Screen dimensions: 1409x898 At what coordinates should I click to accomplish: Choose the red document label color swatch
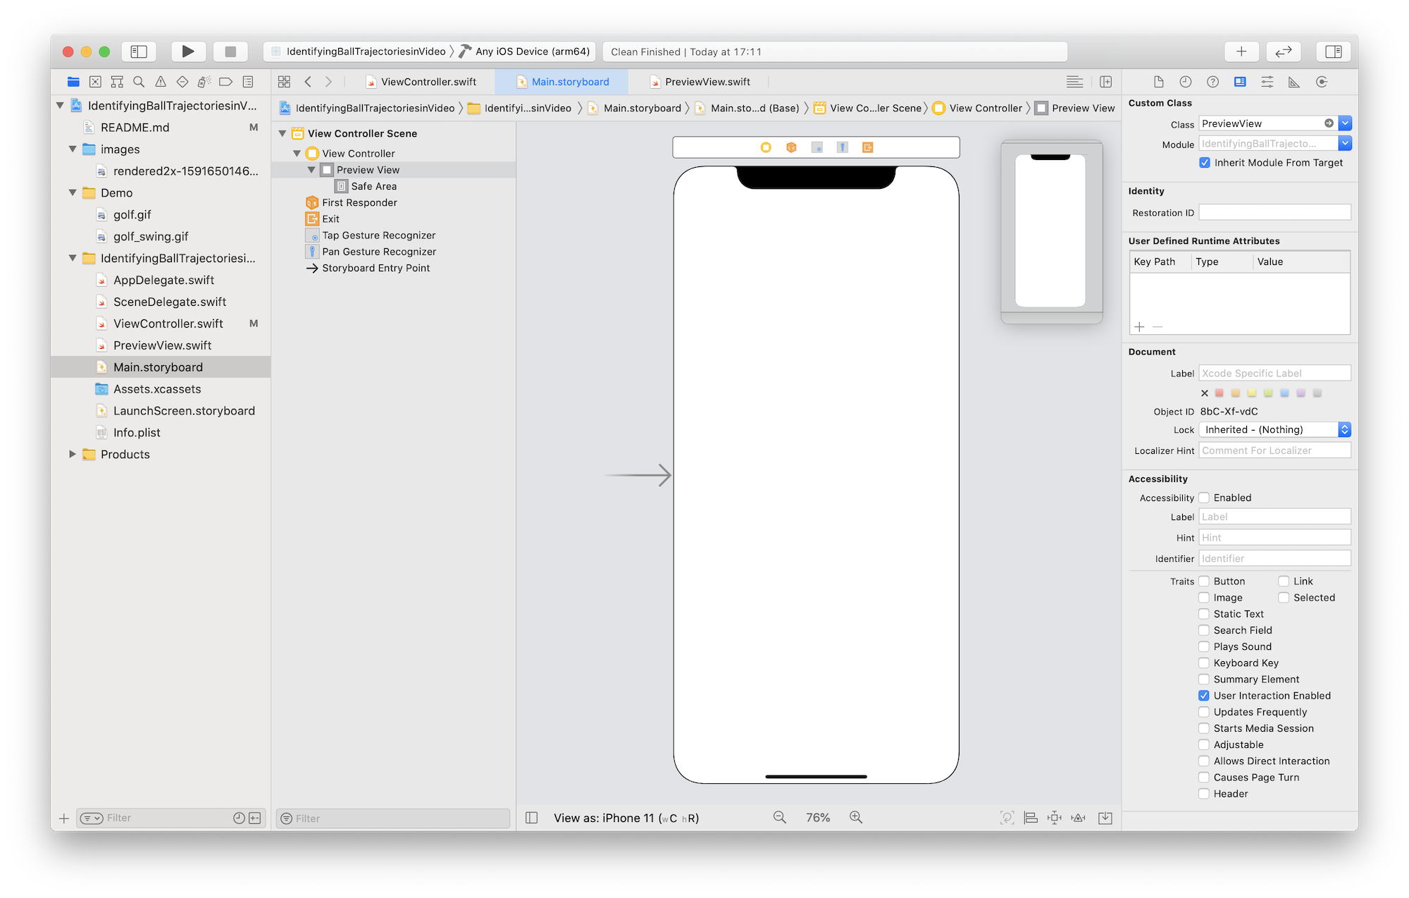click(1219, 393)
